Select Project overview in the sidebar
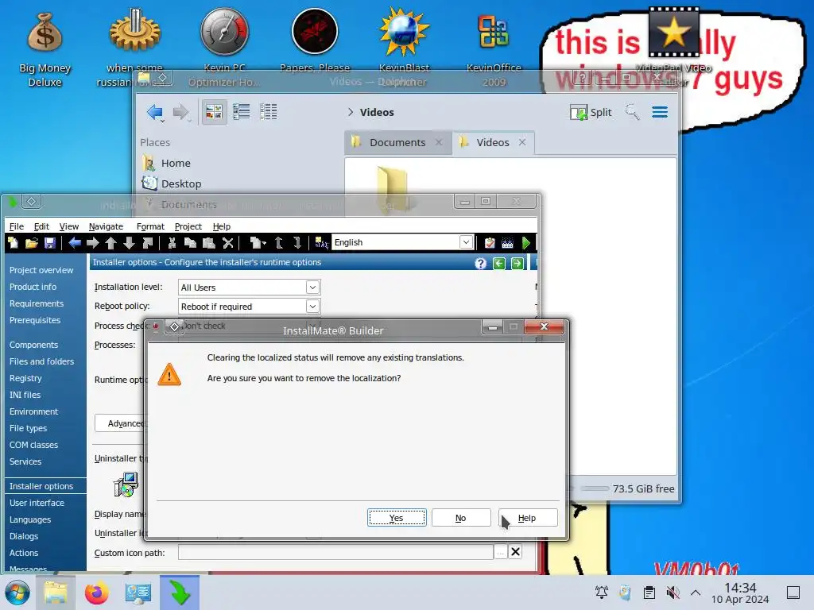This screenshot has width=814, height=610. pyautogui.click(x=41, y=270)
